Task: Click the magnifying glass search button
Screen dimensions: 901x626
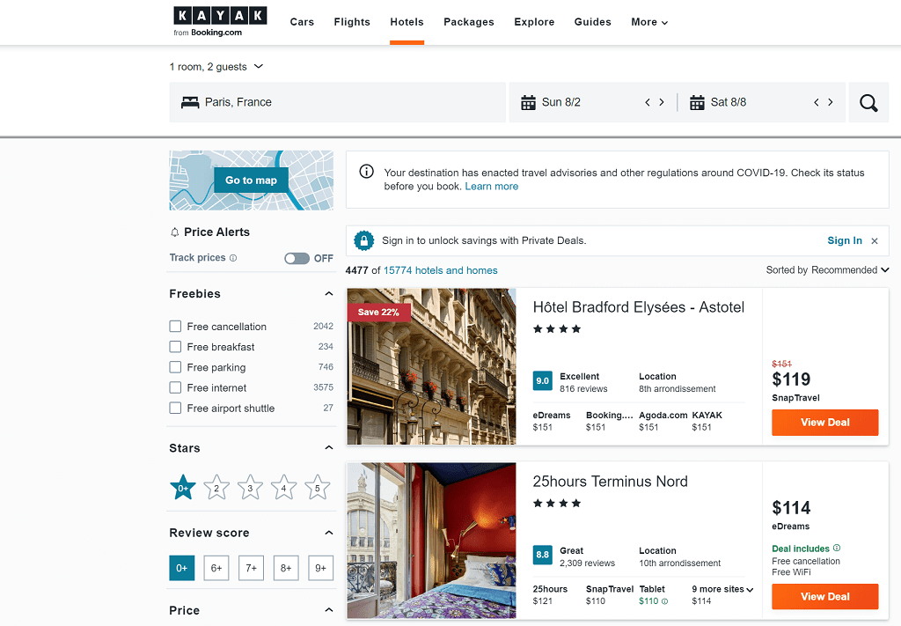Action: pyautogui.click(x=868, y=102)
